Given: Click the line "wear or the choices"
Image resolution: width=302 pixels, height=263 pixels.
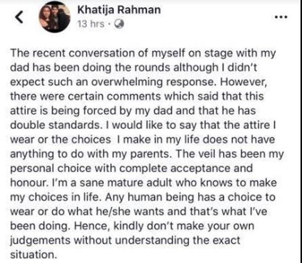Looking at the screenshot, I should pos(143,140).
